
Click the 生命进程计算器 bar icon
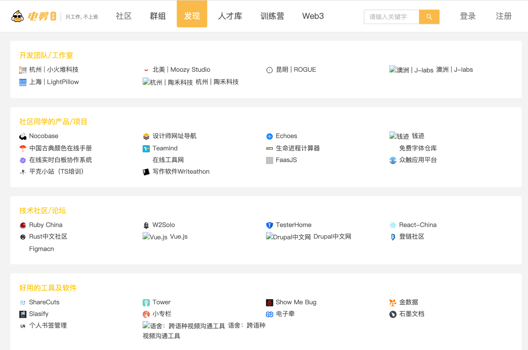[270, 149]
